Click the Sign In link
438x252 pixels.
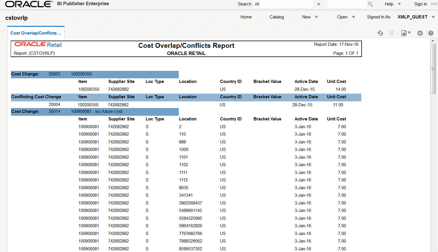(420, 4)
